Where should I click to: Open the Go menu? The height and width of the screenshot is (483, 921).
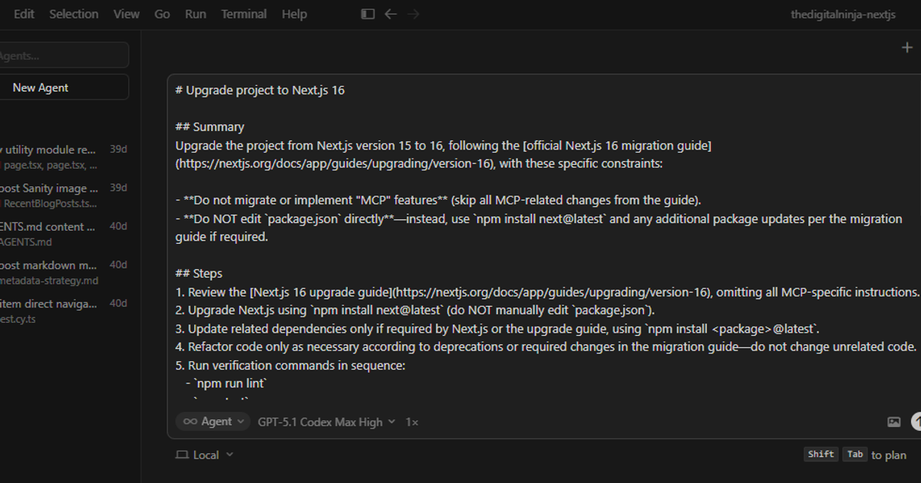point(162,14)
